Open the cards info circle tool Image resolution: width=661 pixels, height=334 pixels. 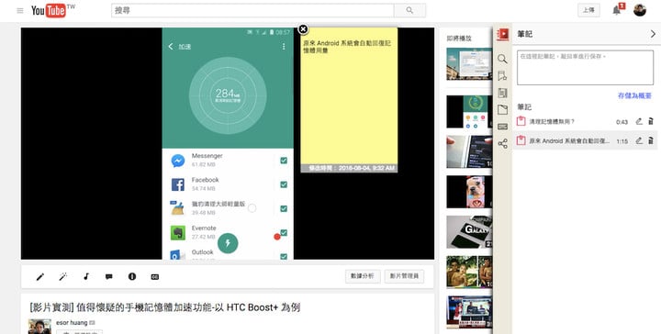coord(132,277)
